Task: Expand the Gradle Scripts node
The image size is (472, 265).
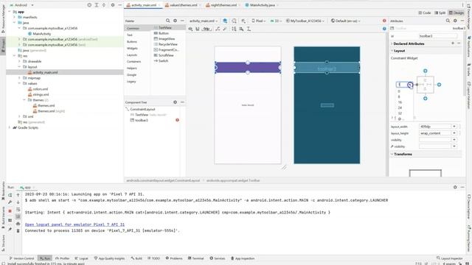Action: point(10,127)
